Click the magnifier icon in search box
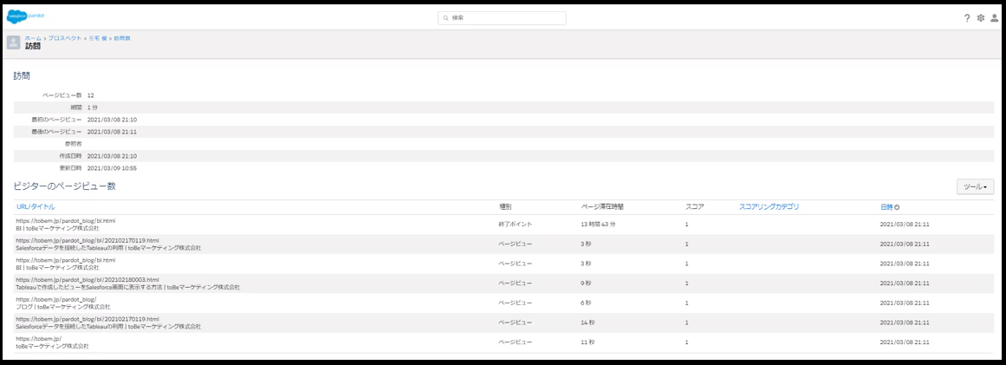This screenshot has height=365, width=1006. [445, 18]
